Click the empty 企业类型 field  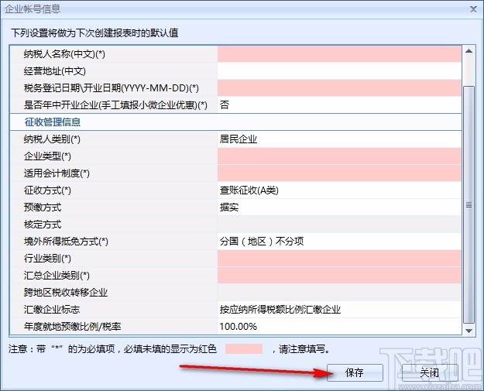coord(339,156)
